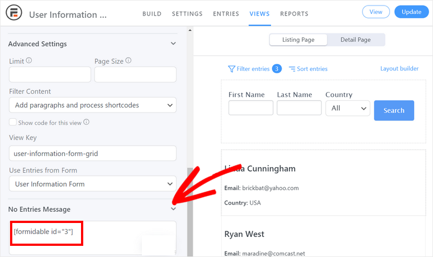433x257 pixels.
Task: Open the Country dropdown set to All
Action: [x=348, y=108]
